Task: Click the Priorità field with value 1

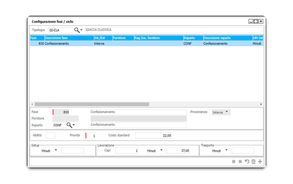Action: point(91,135)
